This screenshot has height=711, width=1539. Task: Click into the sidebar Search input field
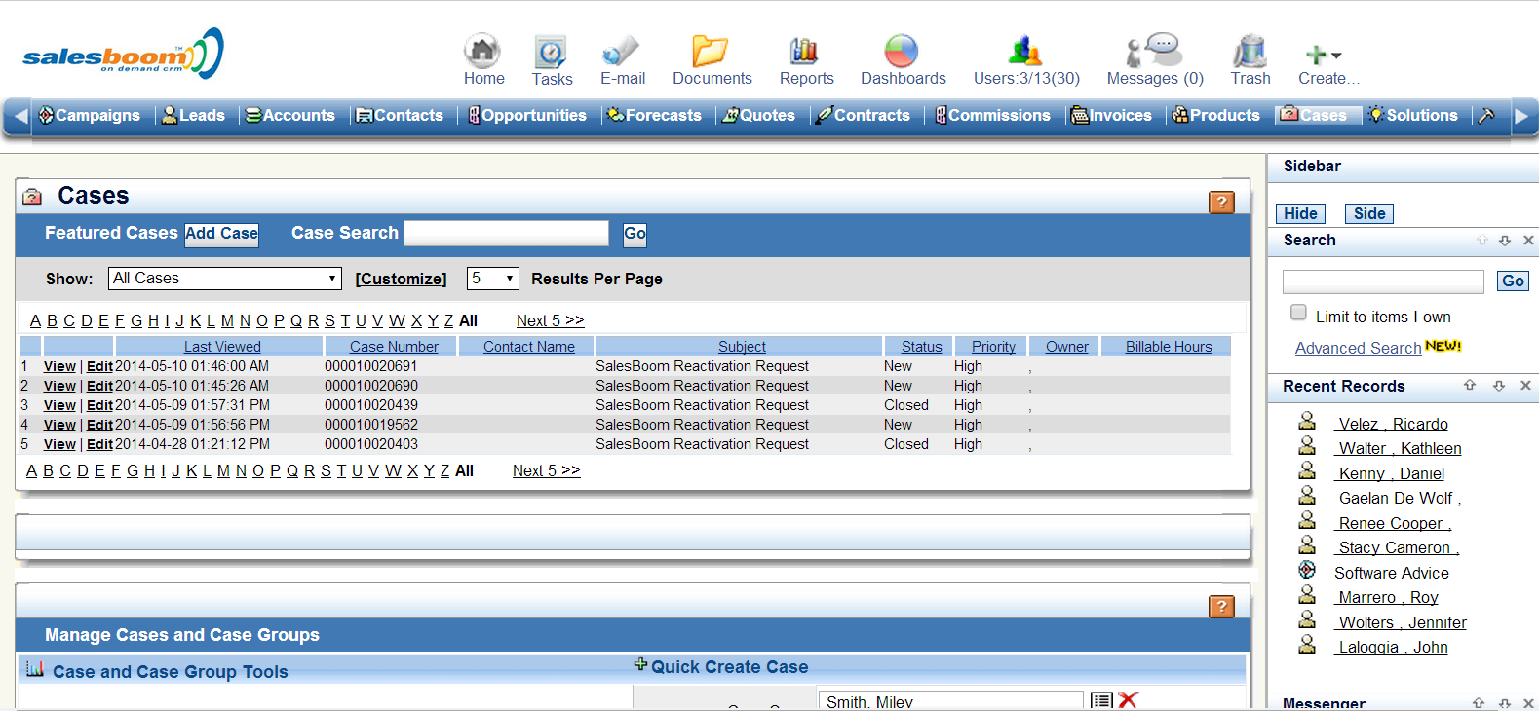coord(1383,281)
